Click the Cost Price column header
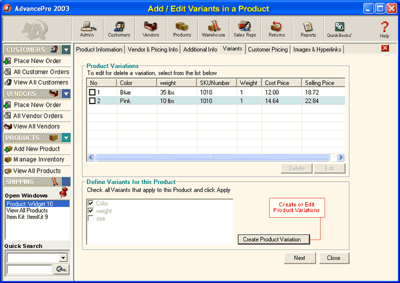 282,83
